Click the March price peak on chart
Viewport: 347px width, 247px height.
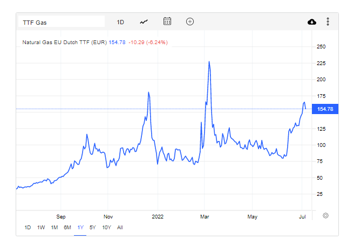209,62
